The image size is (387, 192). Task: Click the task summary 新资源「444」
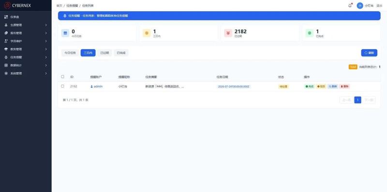click(x=164, y=87)
